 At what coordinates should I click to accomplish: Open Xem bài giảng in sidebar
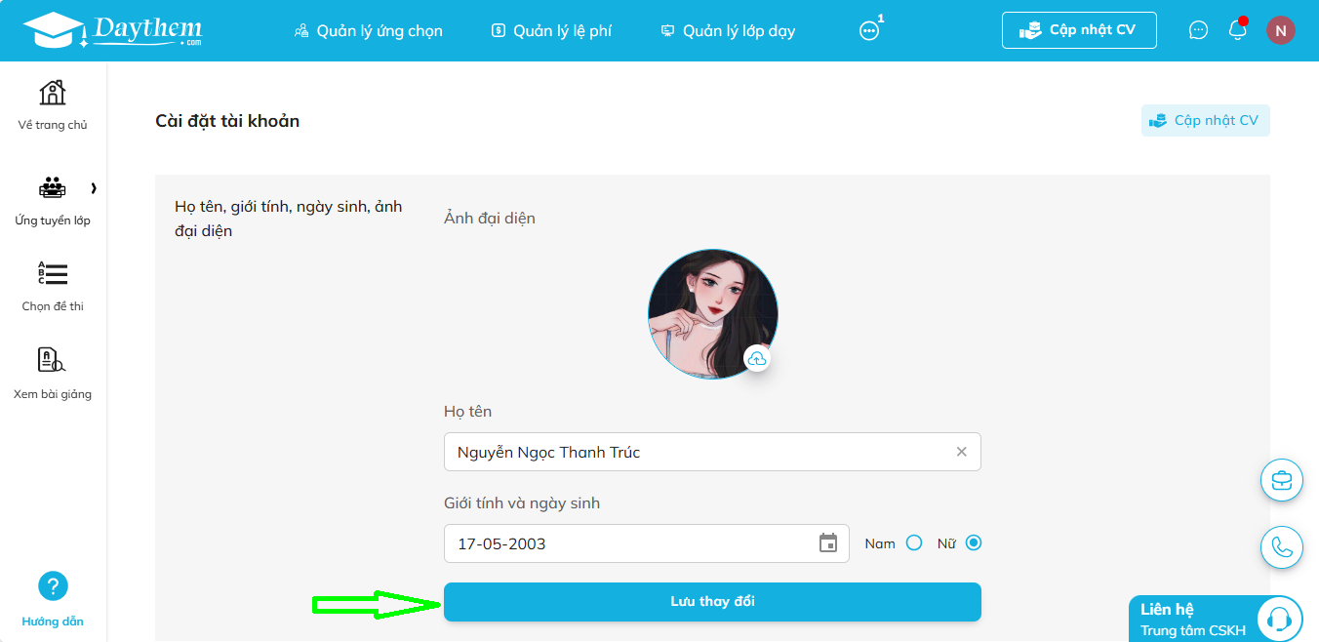pyautogui.click(x=53, y=374)
